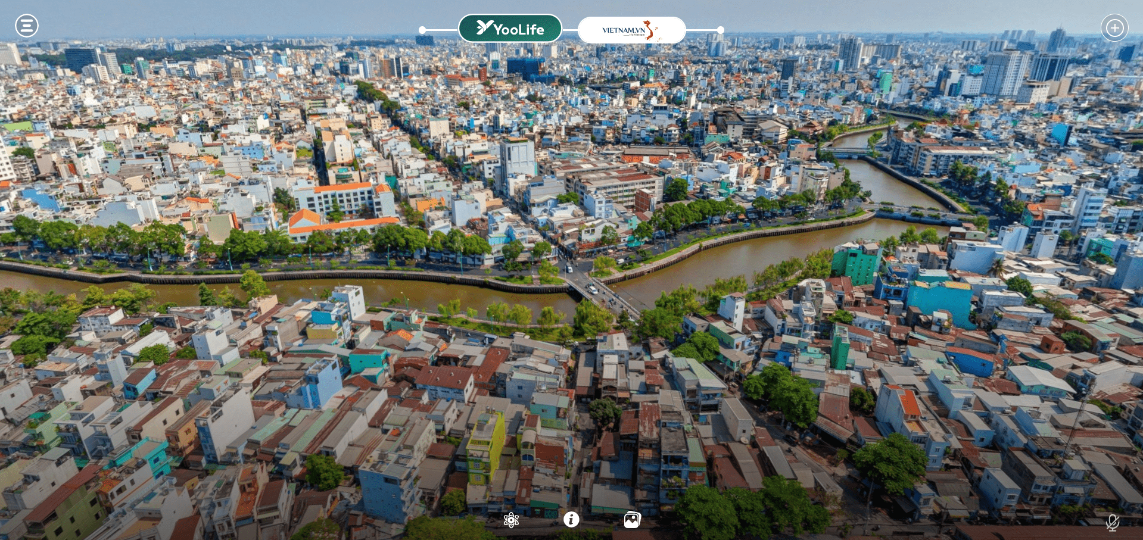
Task: Open the info panel icon
Action: click(x=571, y=520)
